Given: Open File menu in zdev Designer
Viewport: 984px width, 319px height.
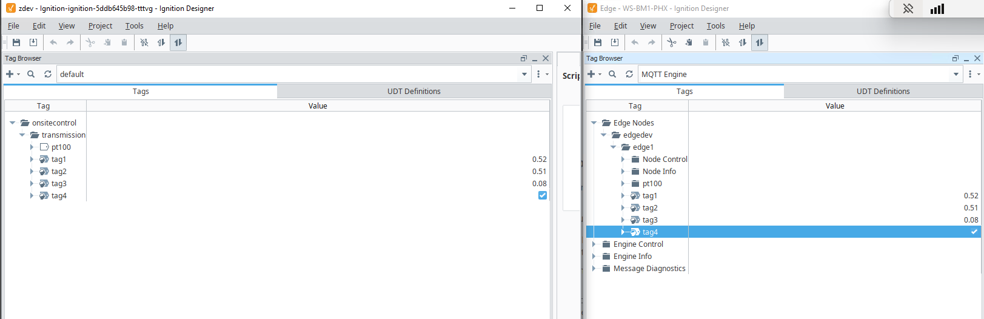Looking at the screenshot, I should (x=13, y=25).
